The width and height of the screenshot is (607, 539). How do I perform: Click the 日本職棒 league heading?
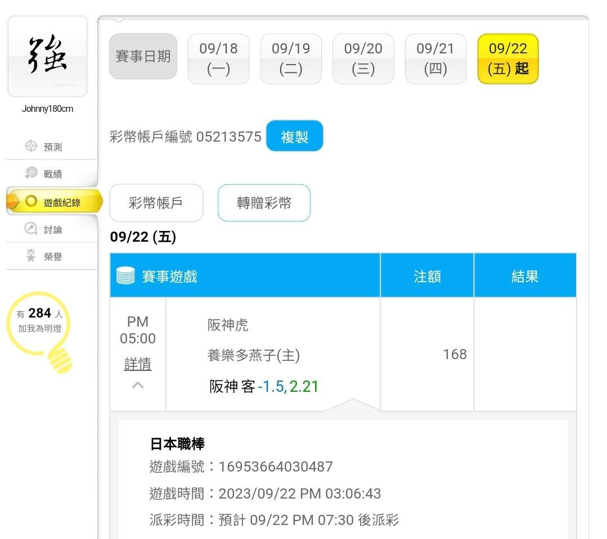click(x=177, y=443)
